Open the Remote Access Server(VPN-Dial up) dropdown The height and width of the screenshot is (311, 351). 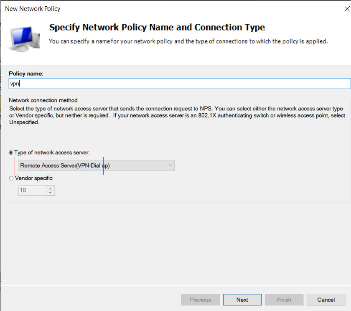click(96, 166)
